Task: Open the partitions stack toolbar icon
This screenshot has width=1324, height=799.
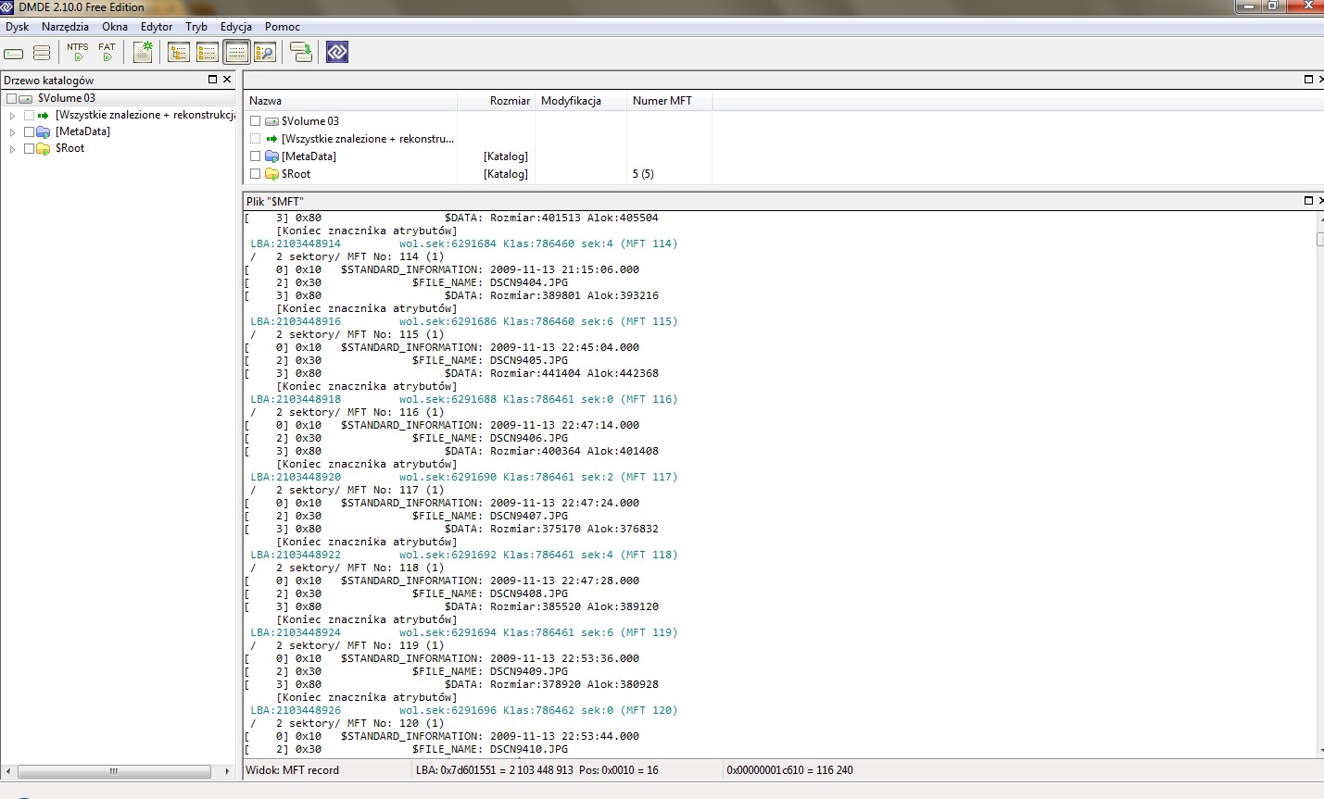Action: [x=42, y=53]
